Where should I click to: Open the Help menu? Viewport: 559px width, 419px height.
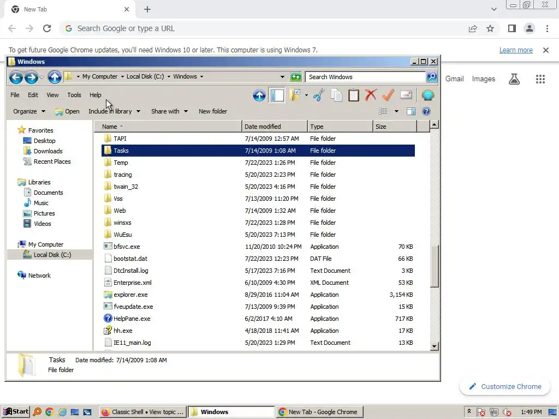pyautogui.click(x=95, y=95)
